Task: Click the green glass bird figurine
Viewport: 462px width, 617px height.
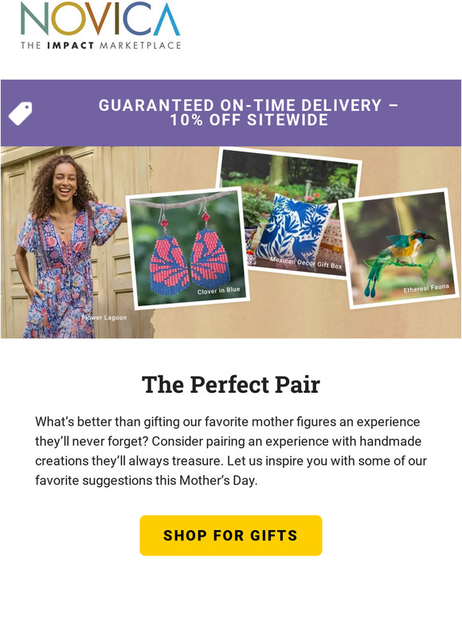Action: pyautogui.click(x=399, y=259)
